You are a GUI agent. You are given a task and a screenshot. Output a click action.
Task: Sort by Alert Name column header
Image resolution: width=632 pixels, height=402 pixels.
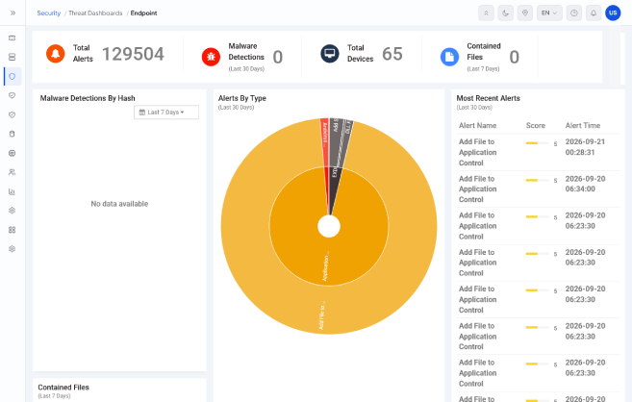pos(477,126)
